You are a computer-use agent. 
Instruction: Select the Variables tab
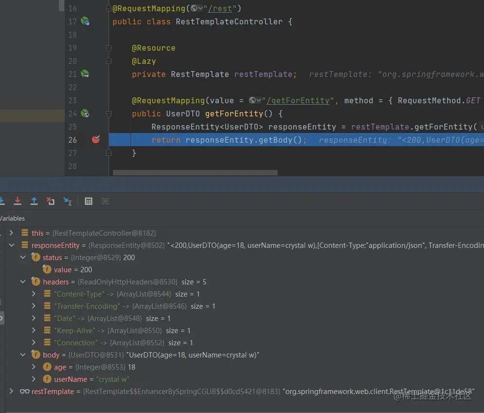coord(12,218)
